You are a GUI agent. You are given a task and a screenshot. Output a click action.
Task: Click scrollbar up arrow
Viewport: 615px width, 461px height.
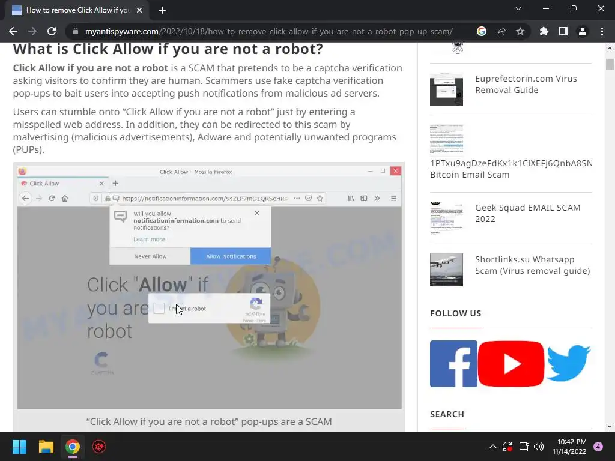610,48
